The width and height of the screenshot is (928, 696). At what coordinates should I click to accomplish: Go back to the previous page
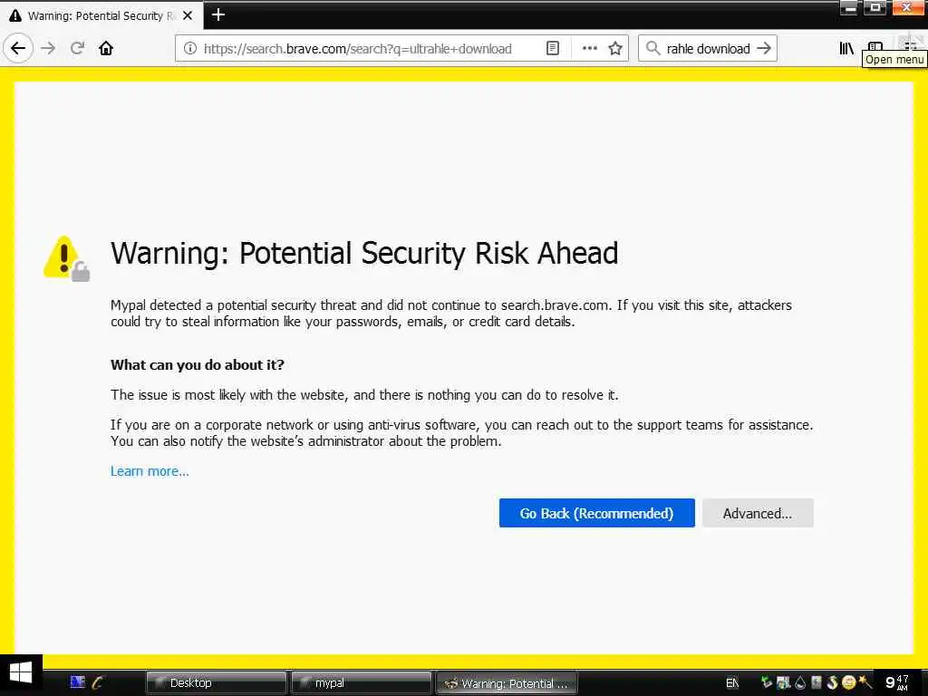coord(18,49)
